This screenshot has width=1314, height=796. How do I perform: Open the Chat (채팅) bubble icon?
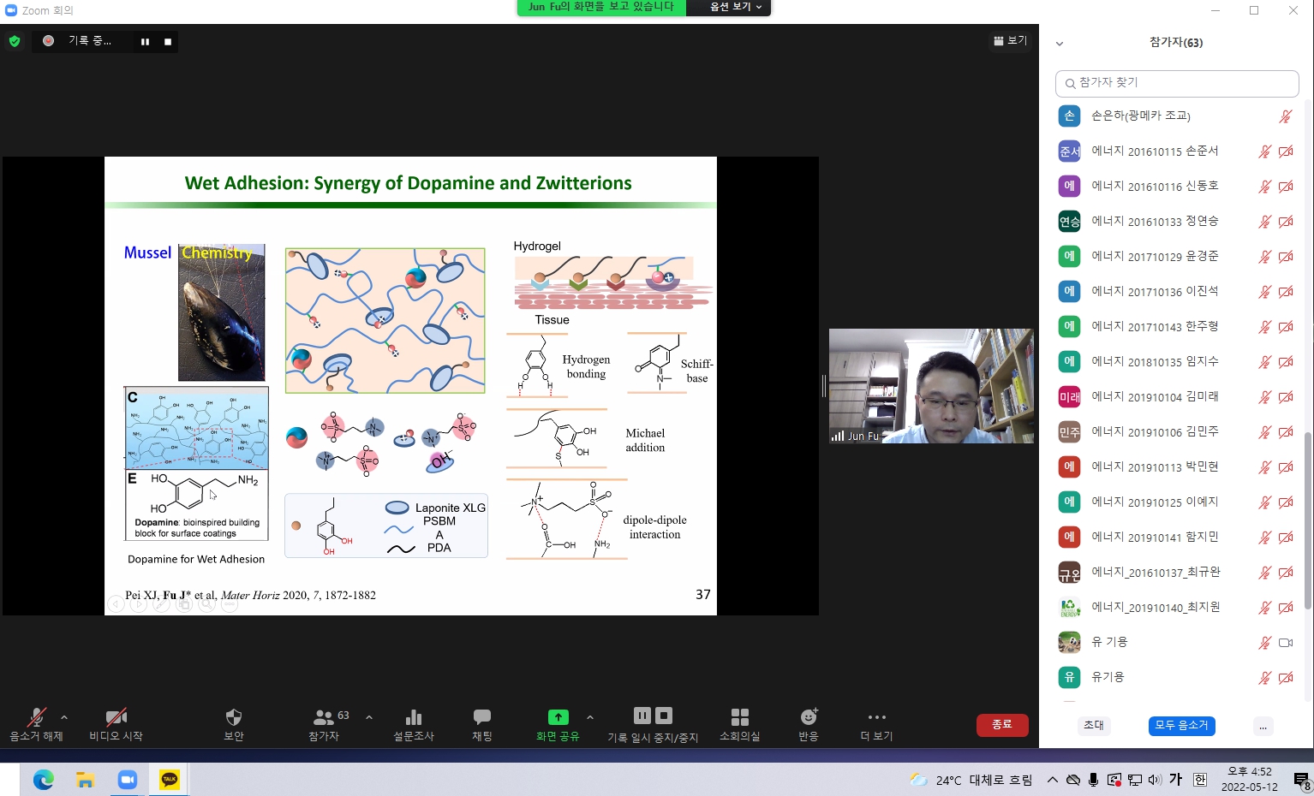tap(481, 717)
